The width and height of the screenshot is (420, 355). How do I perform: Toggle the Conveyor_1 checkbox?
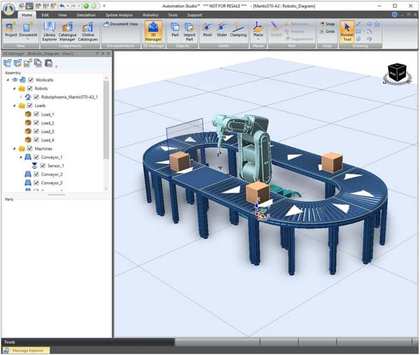(36, 158)
